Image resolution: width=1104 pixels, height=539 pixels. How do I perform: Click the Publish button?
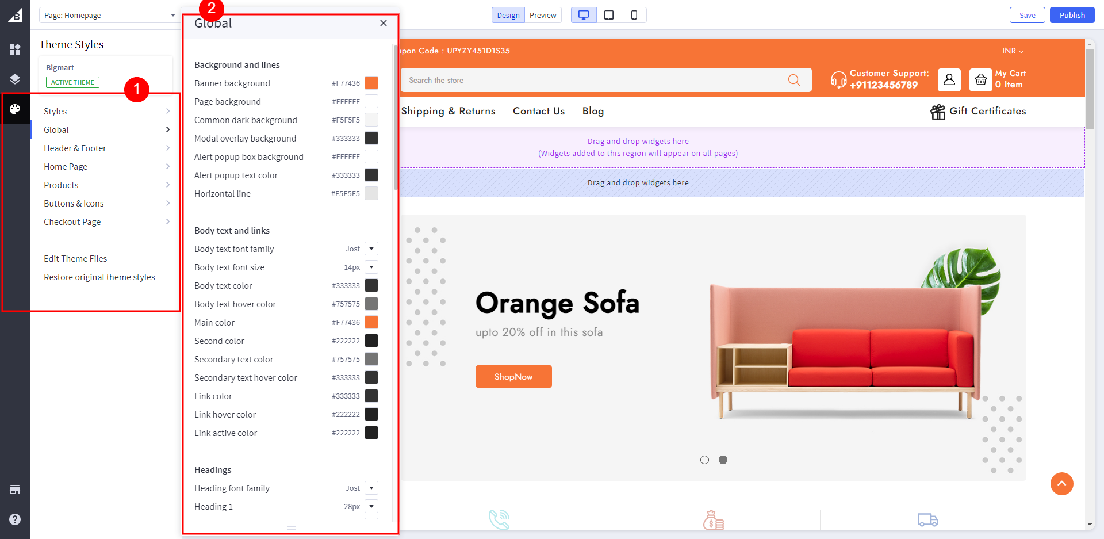[1072, 16]
